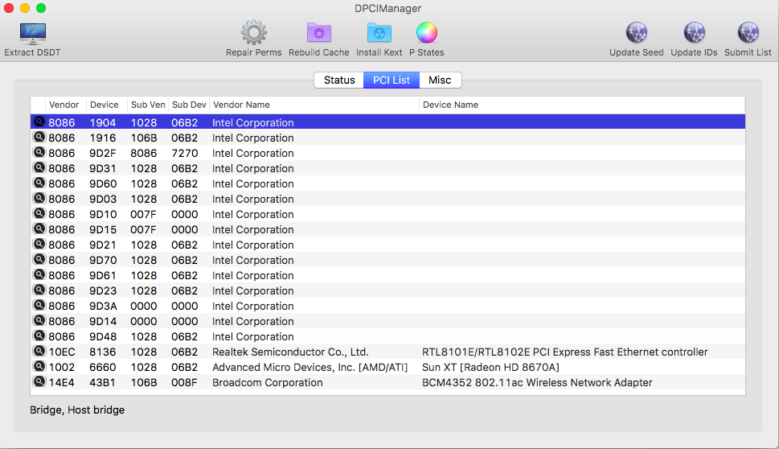Click the Rebuild Cache folder icon
Screen dimensions: 779x449
[318, 34]
